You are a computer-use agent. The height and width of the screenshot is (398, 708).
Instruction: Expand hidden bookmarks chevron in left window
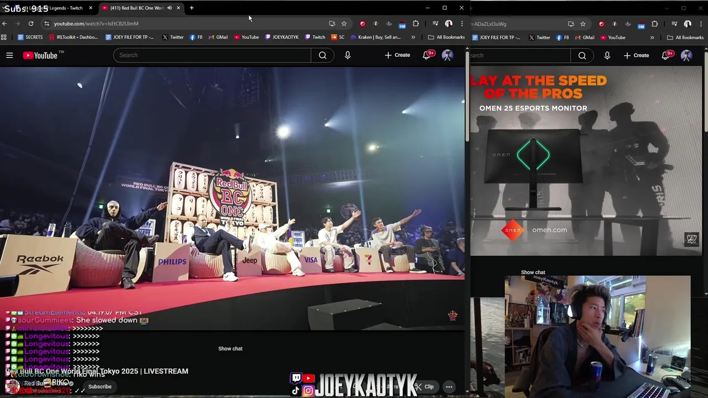(x=413, y=38)
